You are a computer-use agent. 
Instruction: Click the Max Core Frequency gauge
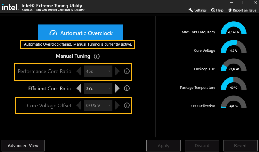234,28
